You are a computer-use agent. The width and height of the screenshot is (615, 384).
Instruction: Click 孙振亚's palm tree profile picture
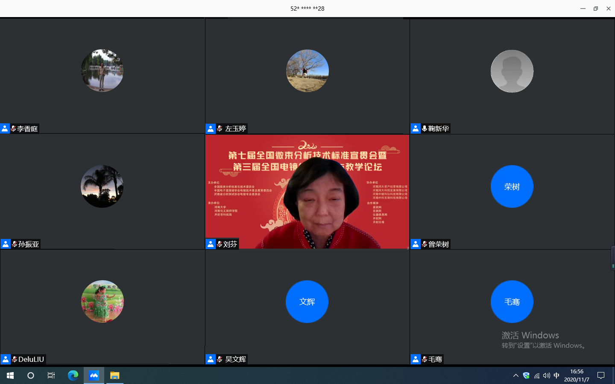click(x=102, y=186)
